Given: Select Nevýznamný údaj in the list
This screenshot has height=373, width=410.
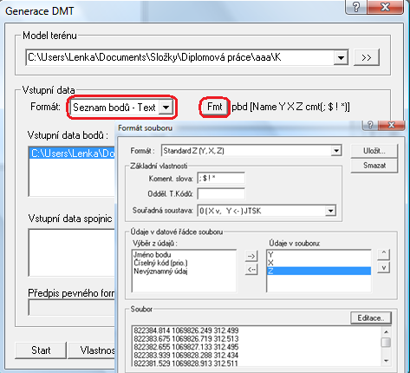Looking at the screenshot, I should [160, 272].
